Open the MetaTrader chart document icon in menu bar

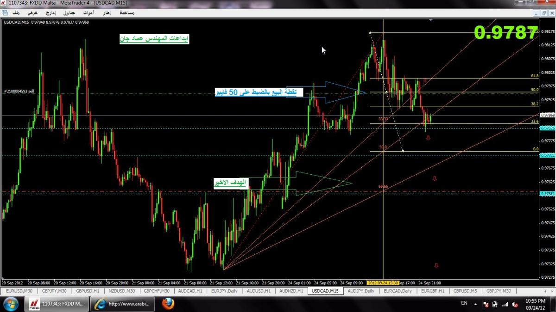tap(4, 13)
